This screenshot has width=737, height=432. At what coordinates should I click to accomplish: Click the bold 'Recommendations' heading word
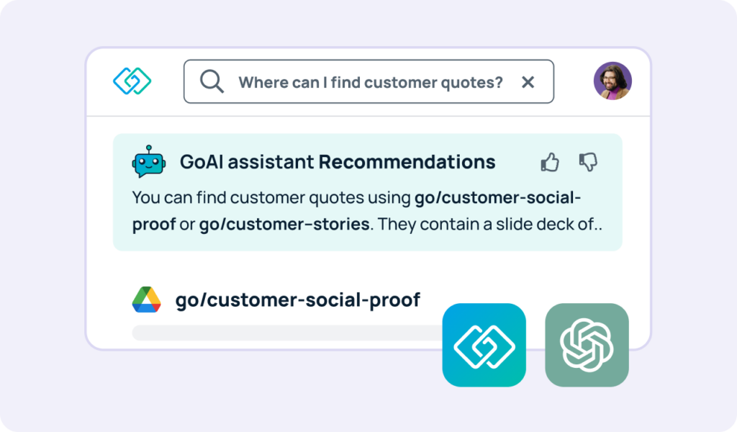point(407,162)
